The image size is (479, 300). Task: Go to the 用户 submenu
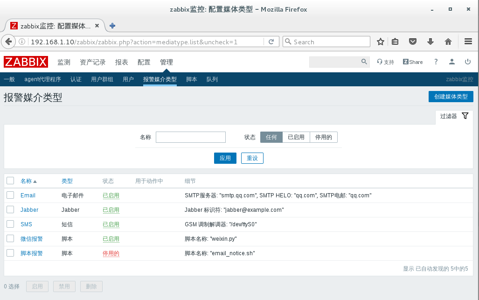pyautogui.click(x=128, y=79)
